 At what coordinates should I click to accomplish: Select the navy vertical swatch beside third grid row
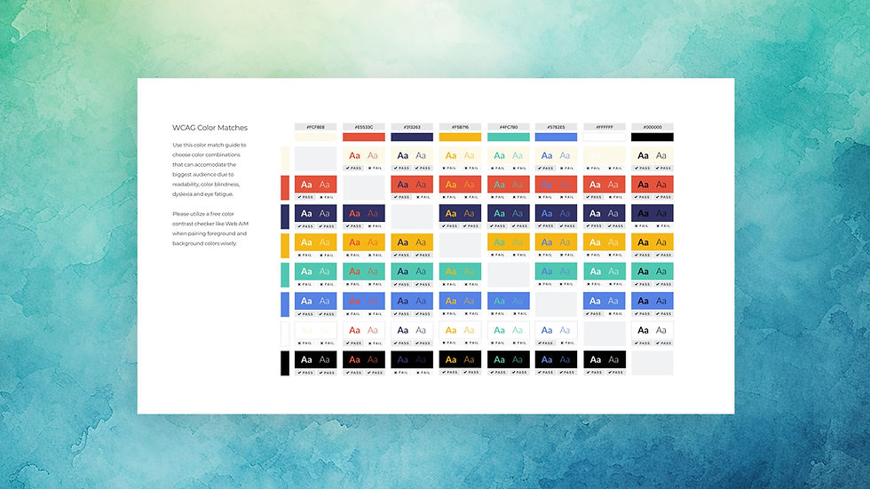click(x=285, y=217)
